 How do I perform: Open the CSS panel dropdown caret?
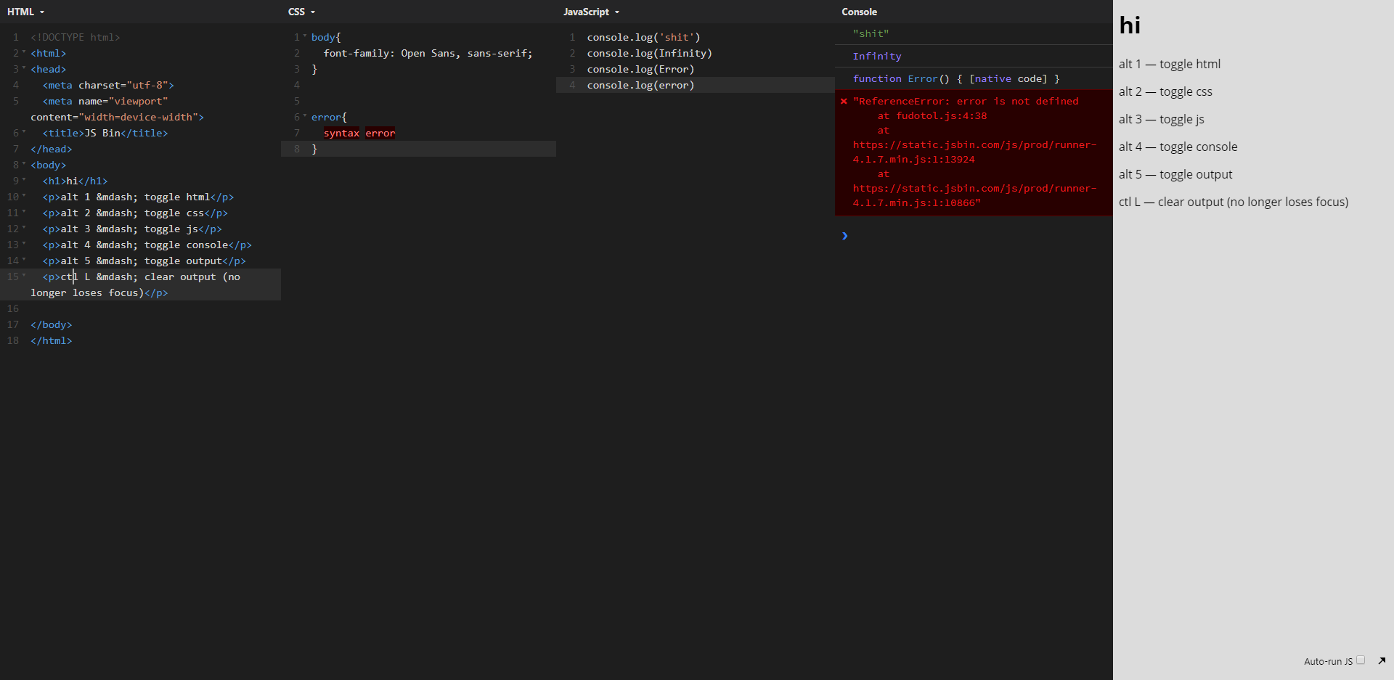pyautogui.click(x=311, y=12)
